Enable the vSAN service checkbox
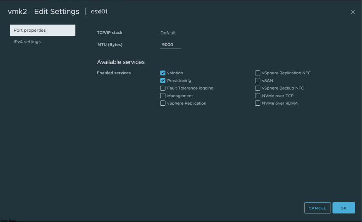The width and height of the screenshot is (362, 222). pyautogui.click(x=257, y=80)
